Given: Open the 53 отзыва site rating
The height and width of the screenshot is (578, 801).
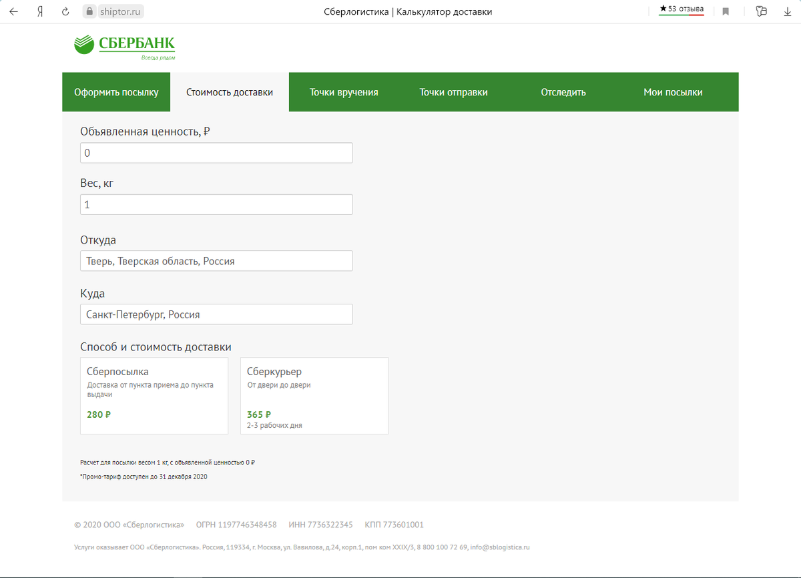Looking at the screenshot, I should pyautogui.click(x=682, y=9).
